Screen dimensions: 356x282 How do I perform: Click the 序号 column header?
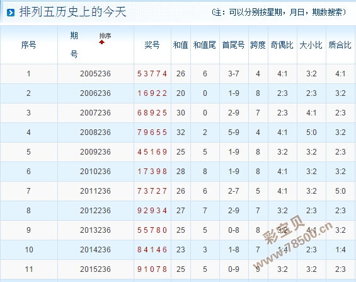[x=28, y=45]
